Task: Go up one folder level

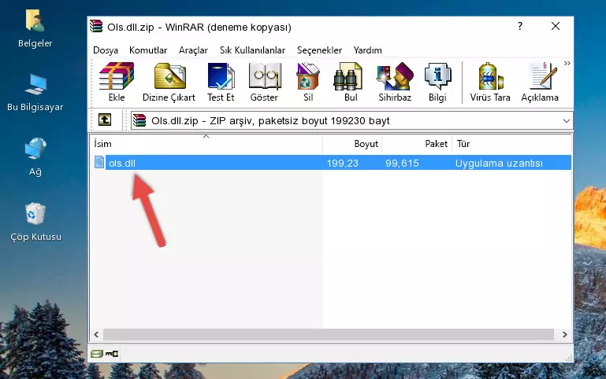Action: 105,120
